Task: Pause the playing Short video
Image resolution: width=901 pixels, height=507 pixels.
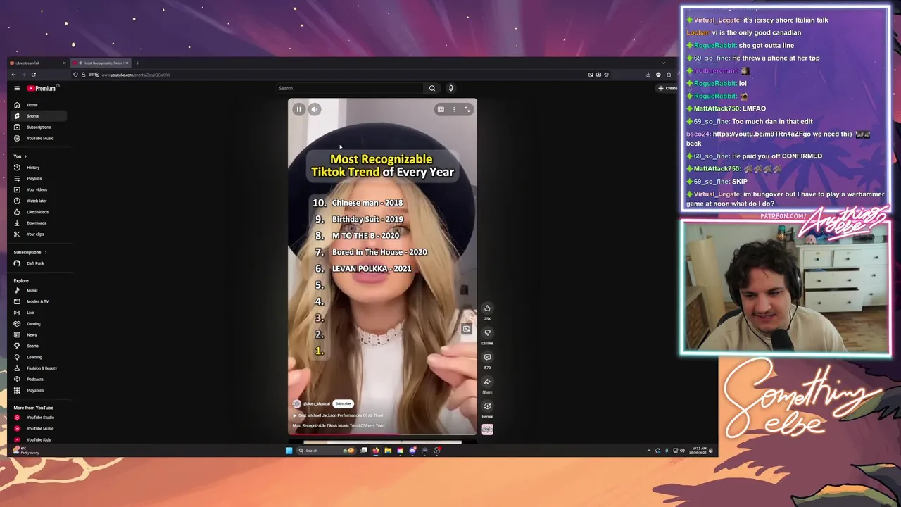Action: click(298, 109)
